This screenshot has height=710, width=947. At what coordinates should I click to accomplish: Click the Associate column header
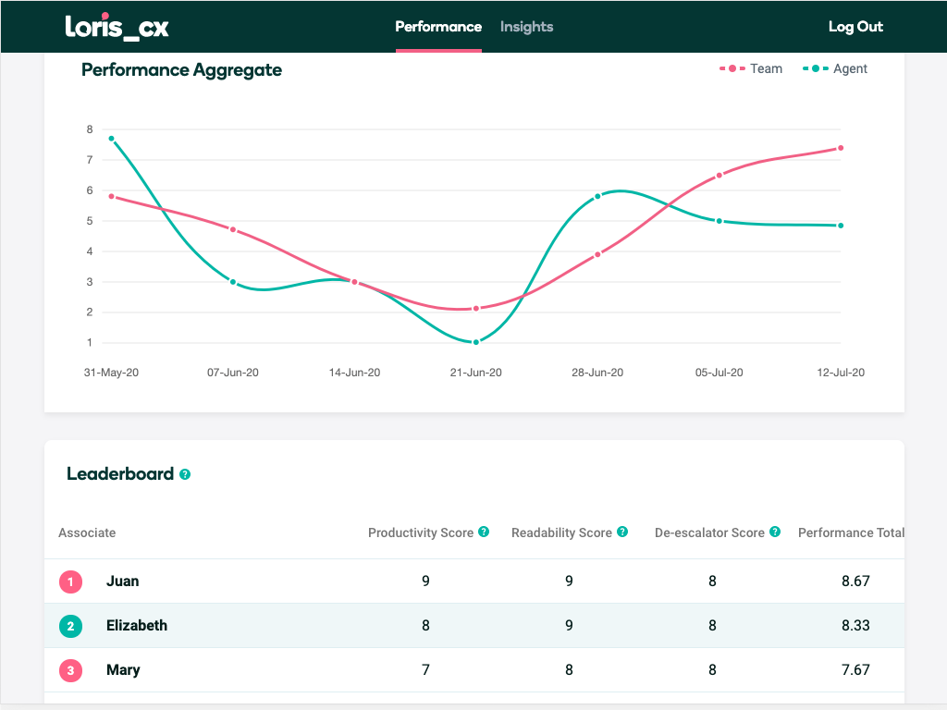(87, 532)
